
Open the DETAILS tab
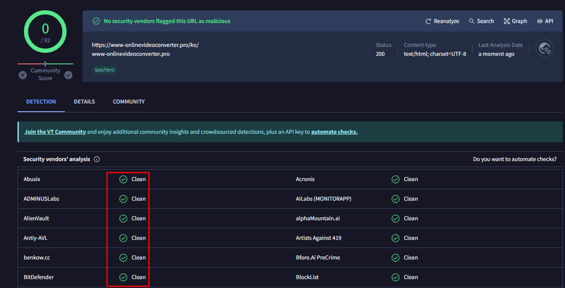84,102
